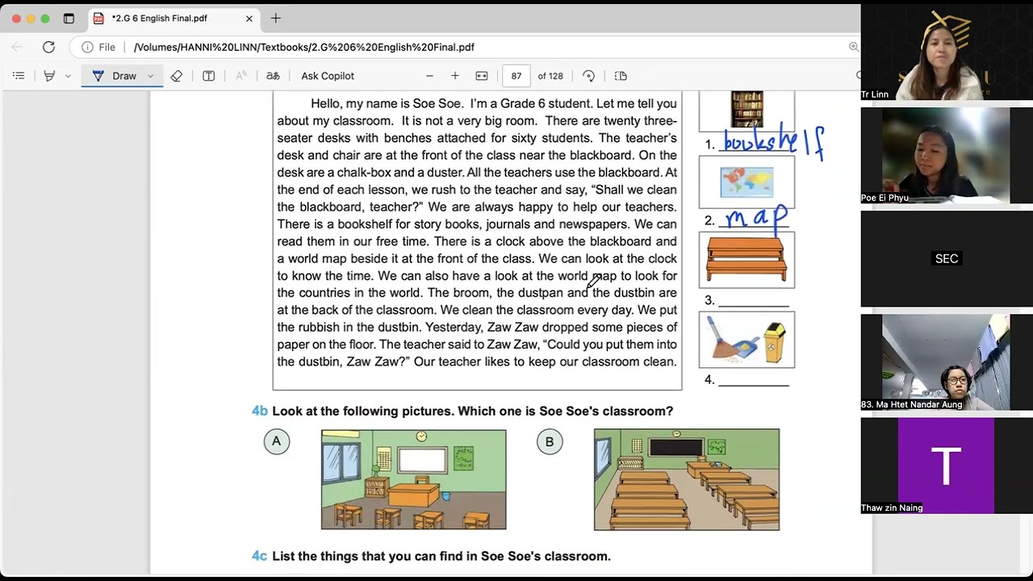Zoom out with the minus icon
The image size is (1033, 581).
[429, 76]
